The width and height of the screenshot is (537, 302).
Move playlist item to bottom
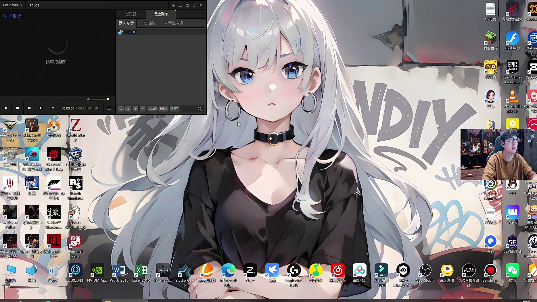(143, 109)
